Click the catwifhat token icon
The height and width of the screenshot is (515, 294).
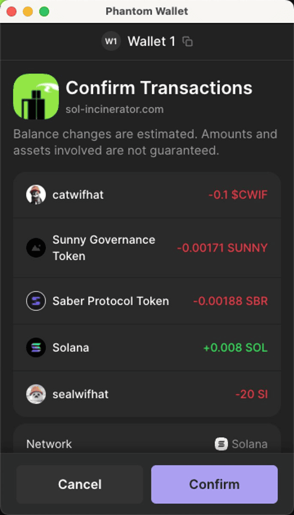36,194
